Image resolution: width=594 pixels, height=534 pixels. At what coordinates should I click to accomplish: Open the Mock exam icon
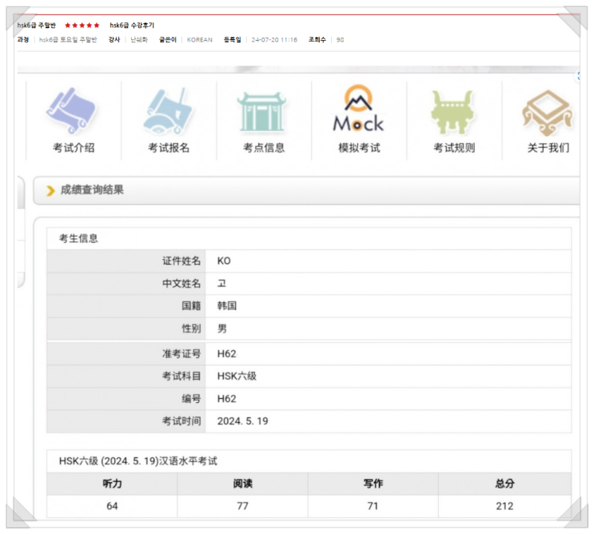pos(358,110)
